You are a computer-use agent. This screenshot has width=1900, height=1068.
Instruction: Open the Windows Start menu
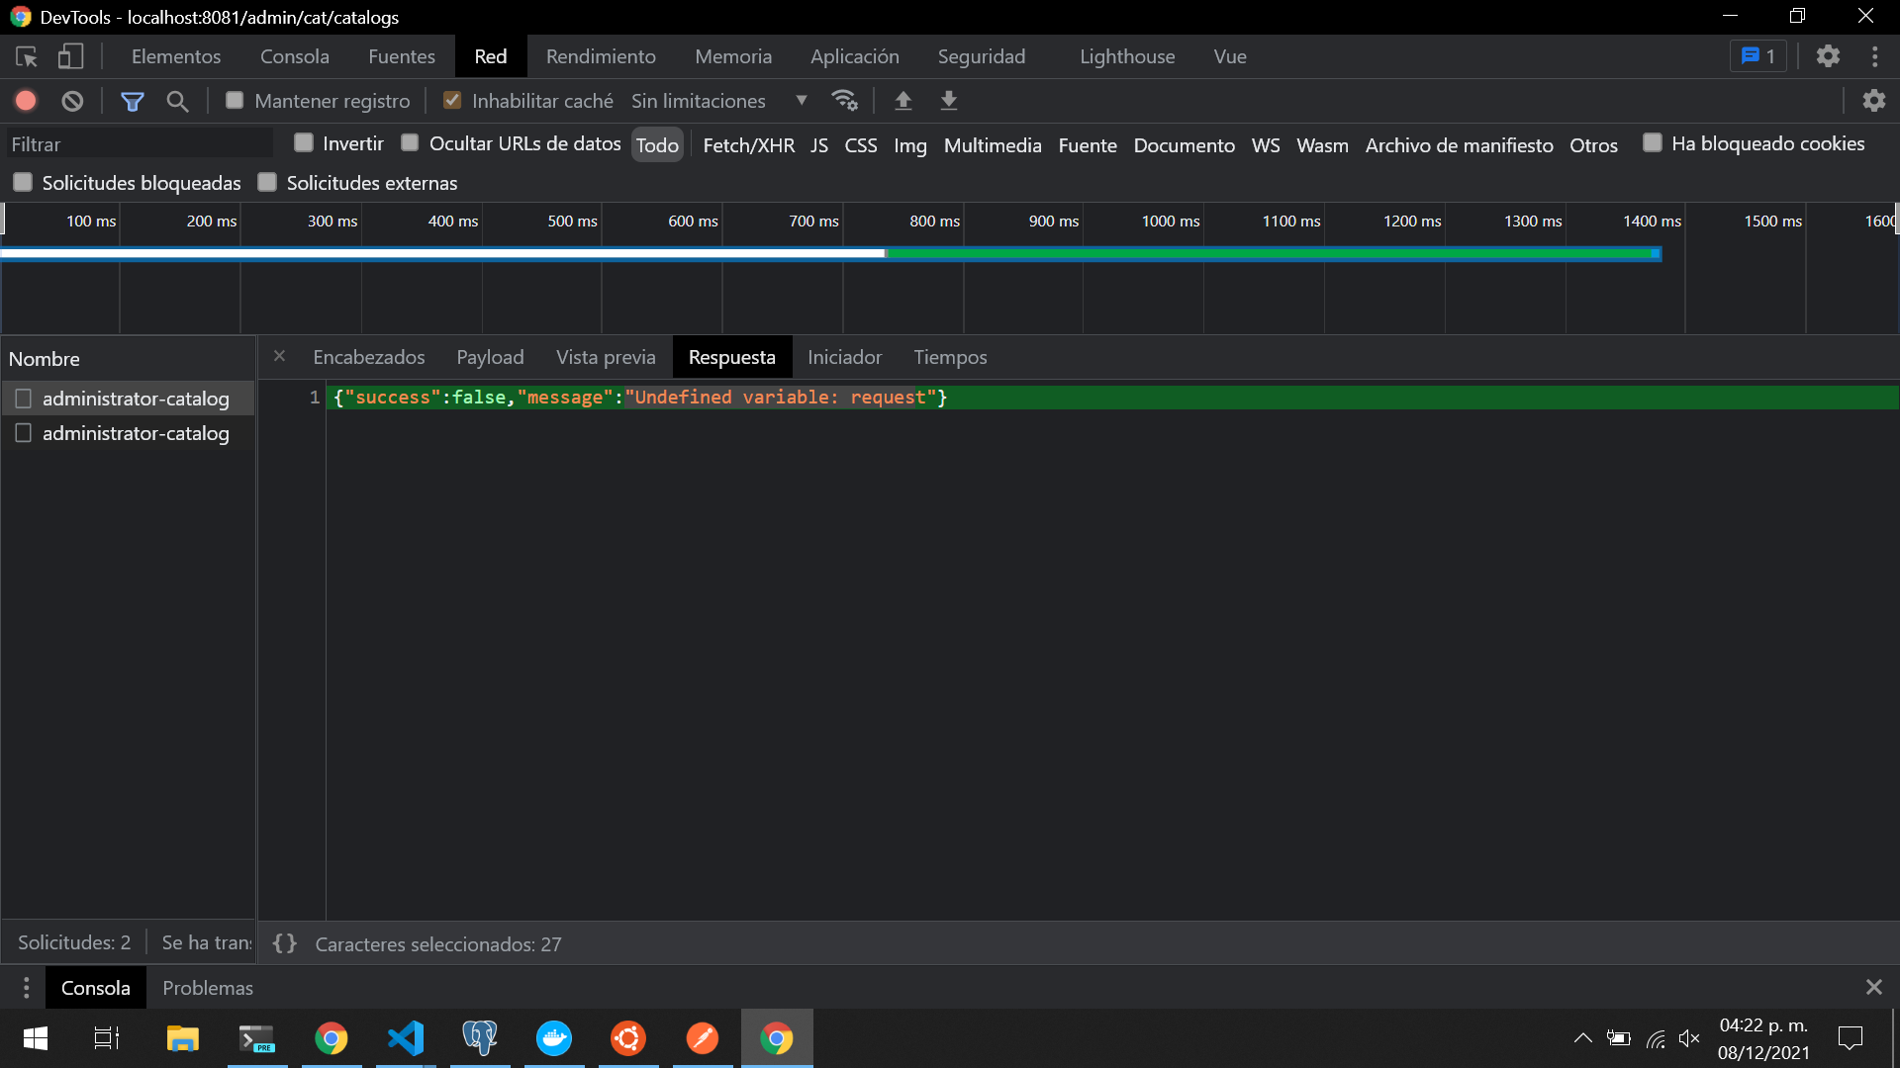tap(36, 1038)
